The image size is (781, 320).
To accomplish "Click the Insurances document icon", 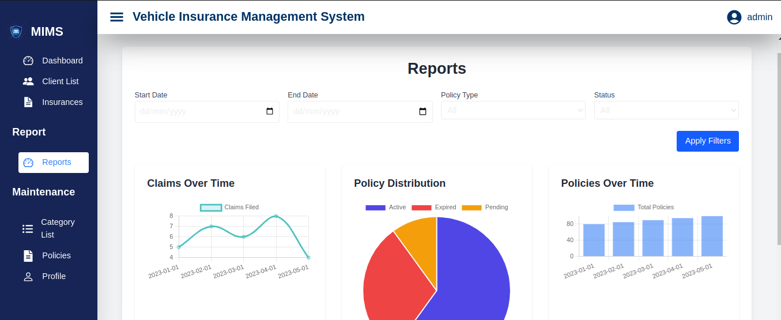I will pyautogui.click(x=28, y=102).
